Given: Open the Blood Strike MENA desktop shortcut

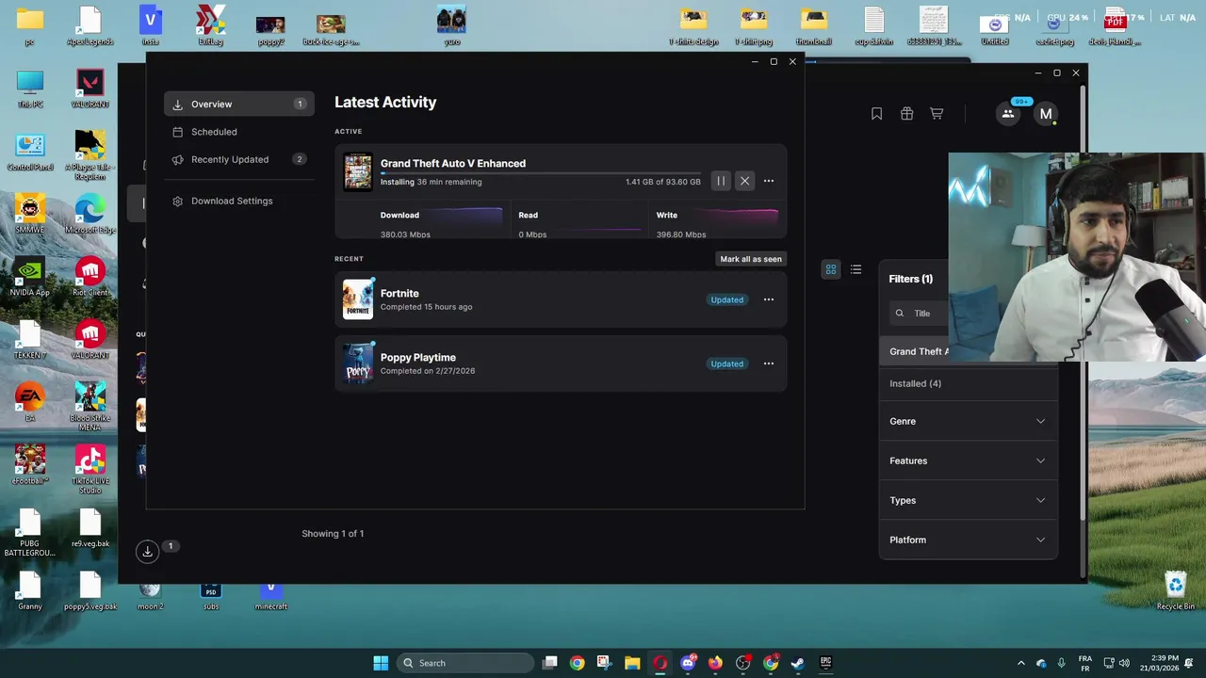Looking at the screenshot, I should (90, 406).
